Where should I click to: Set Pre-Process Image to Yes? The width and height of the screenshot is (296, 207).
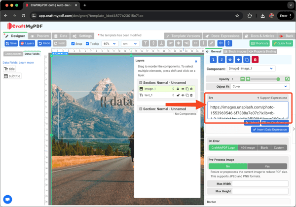[x=267, y=166]
